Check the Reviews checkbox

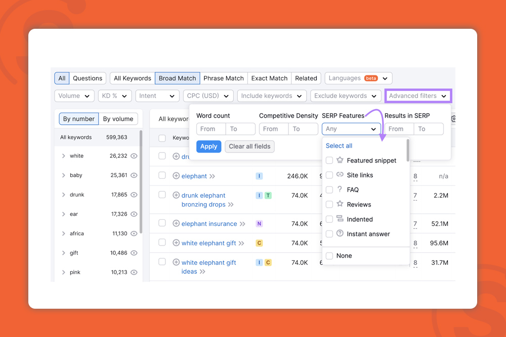click(x=329, y=204)
